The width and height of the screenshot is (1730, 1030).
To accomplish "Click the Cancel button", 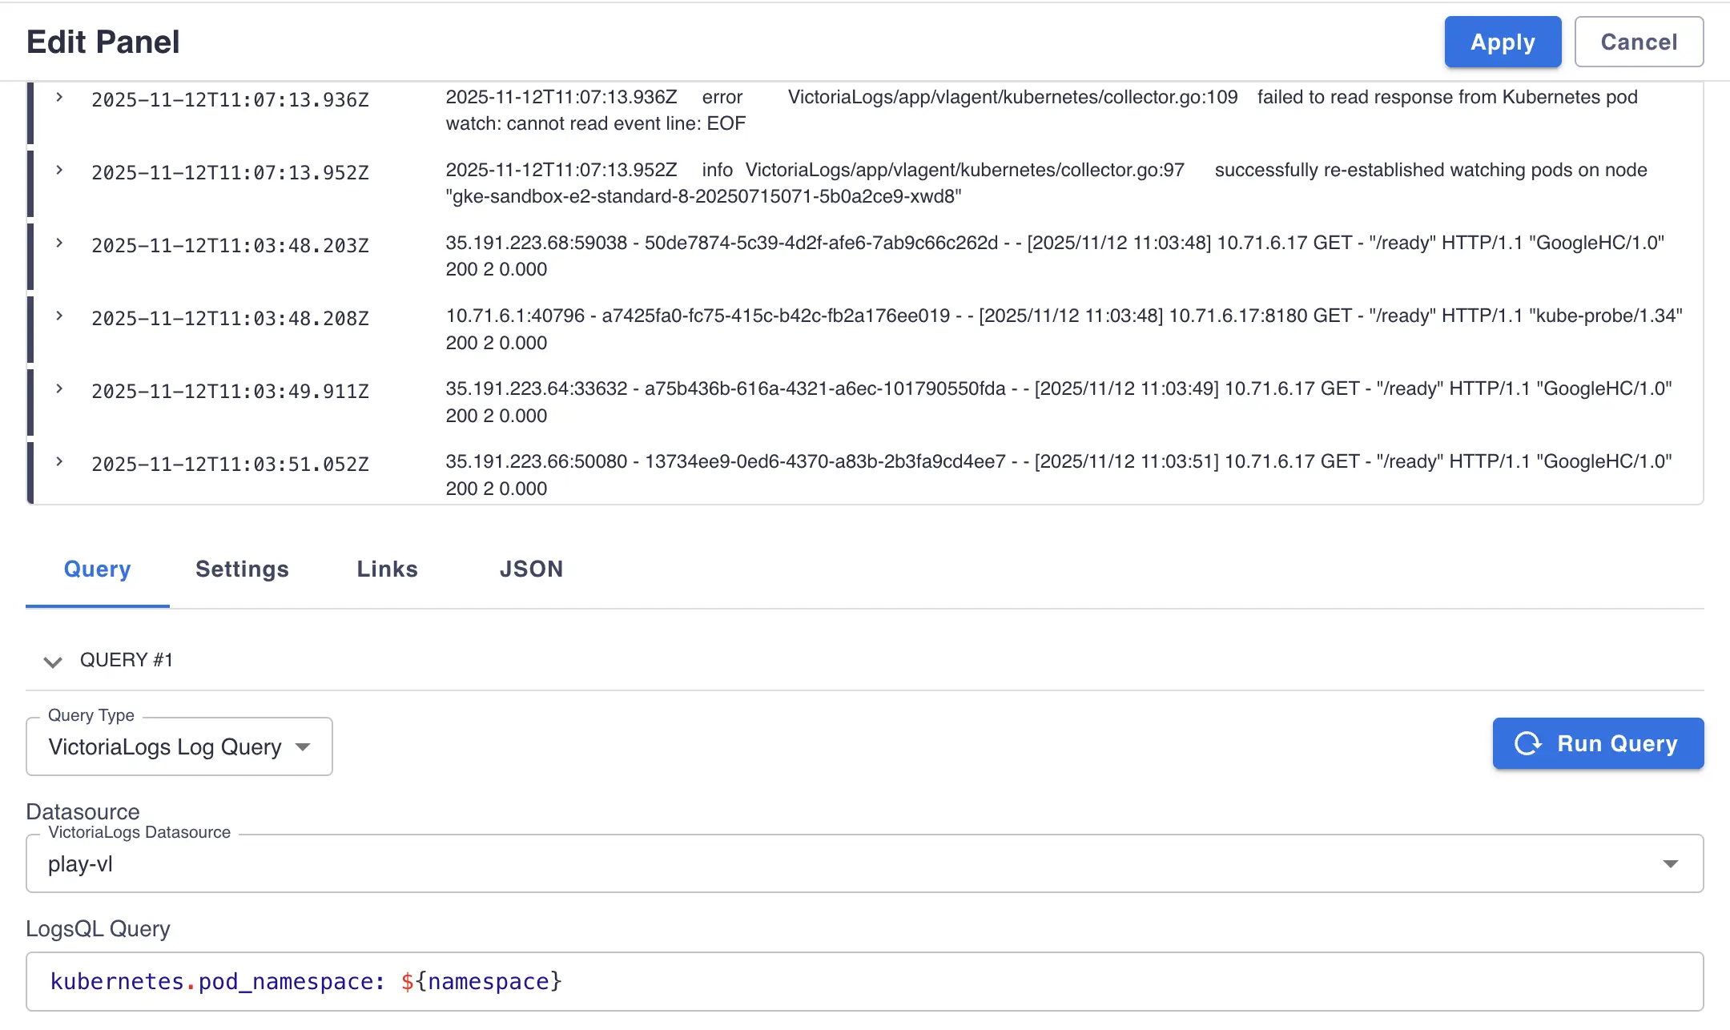I will point(1638,42).
